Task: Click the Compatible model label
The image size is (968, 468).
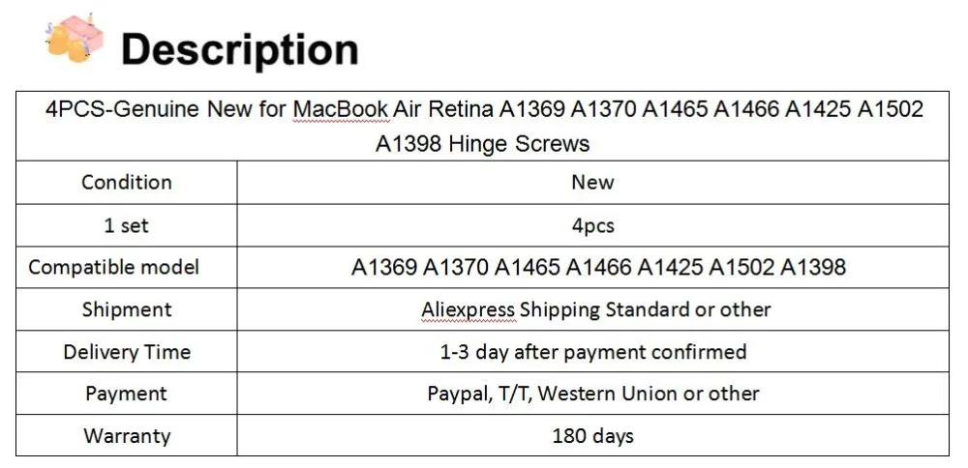Action: point(113,267)
